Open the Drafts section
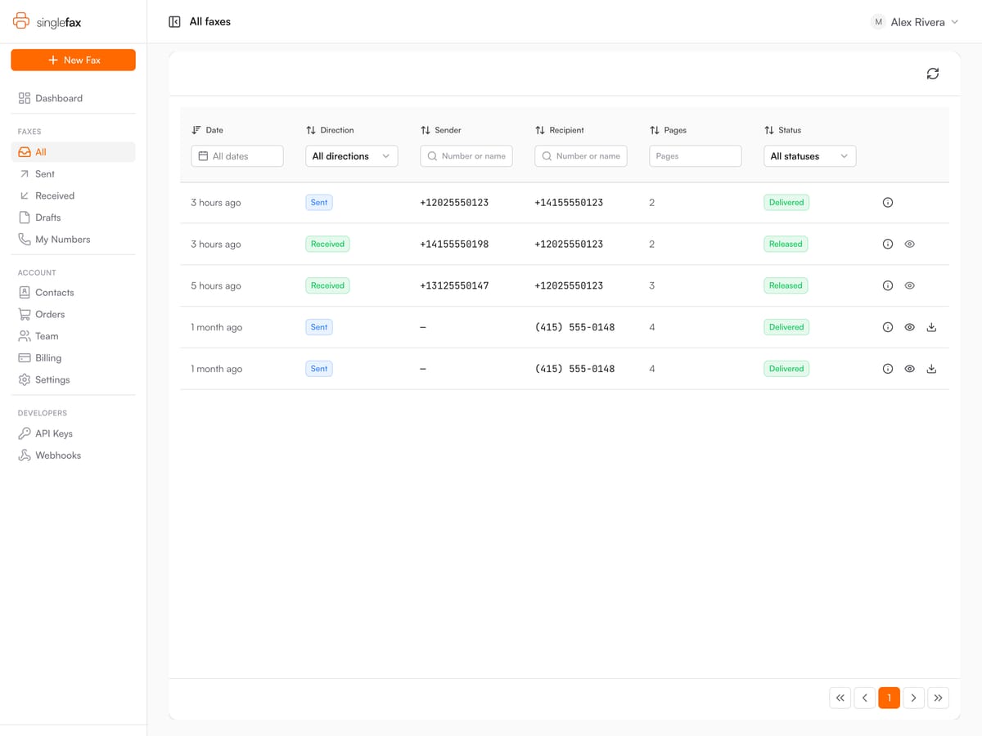Image resolution: width=982 pixels, height=736 pixels. 73,218
